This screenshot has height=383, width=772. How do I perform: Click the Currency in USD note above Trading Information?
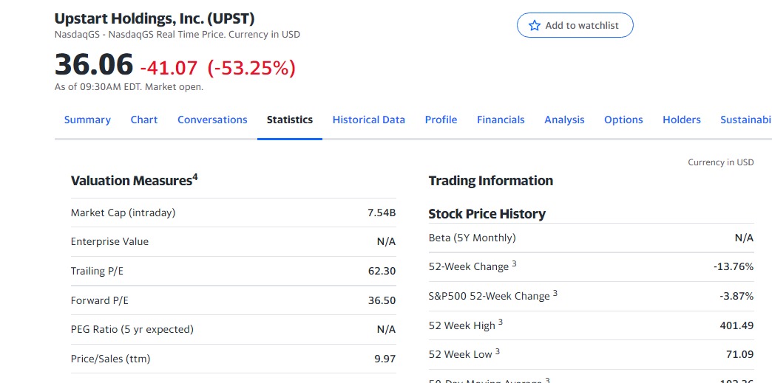tap(721, 162)
